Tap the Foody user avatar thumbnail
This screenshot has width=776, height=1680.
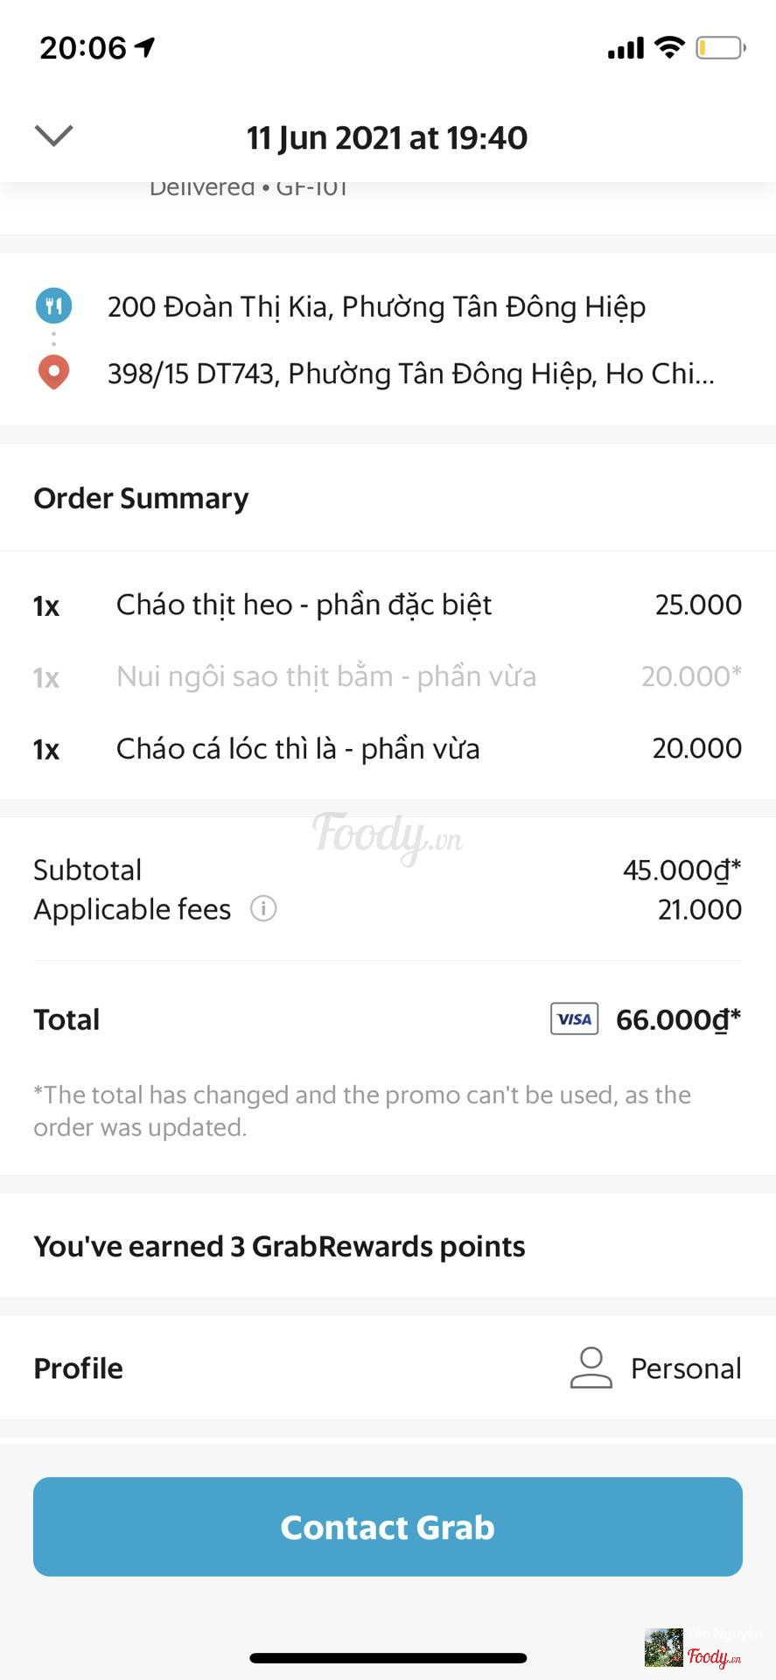point(664,1647)
